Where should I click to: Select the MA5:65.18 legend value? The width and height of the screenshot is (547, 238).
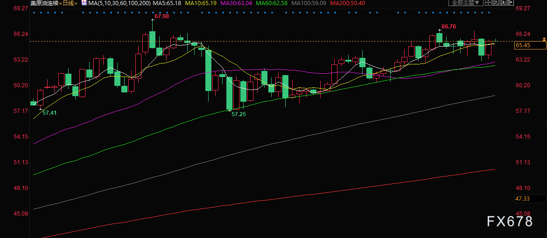coord(168,3)
